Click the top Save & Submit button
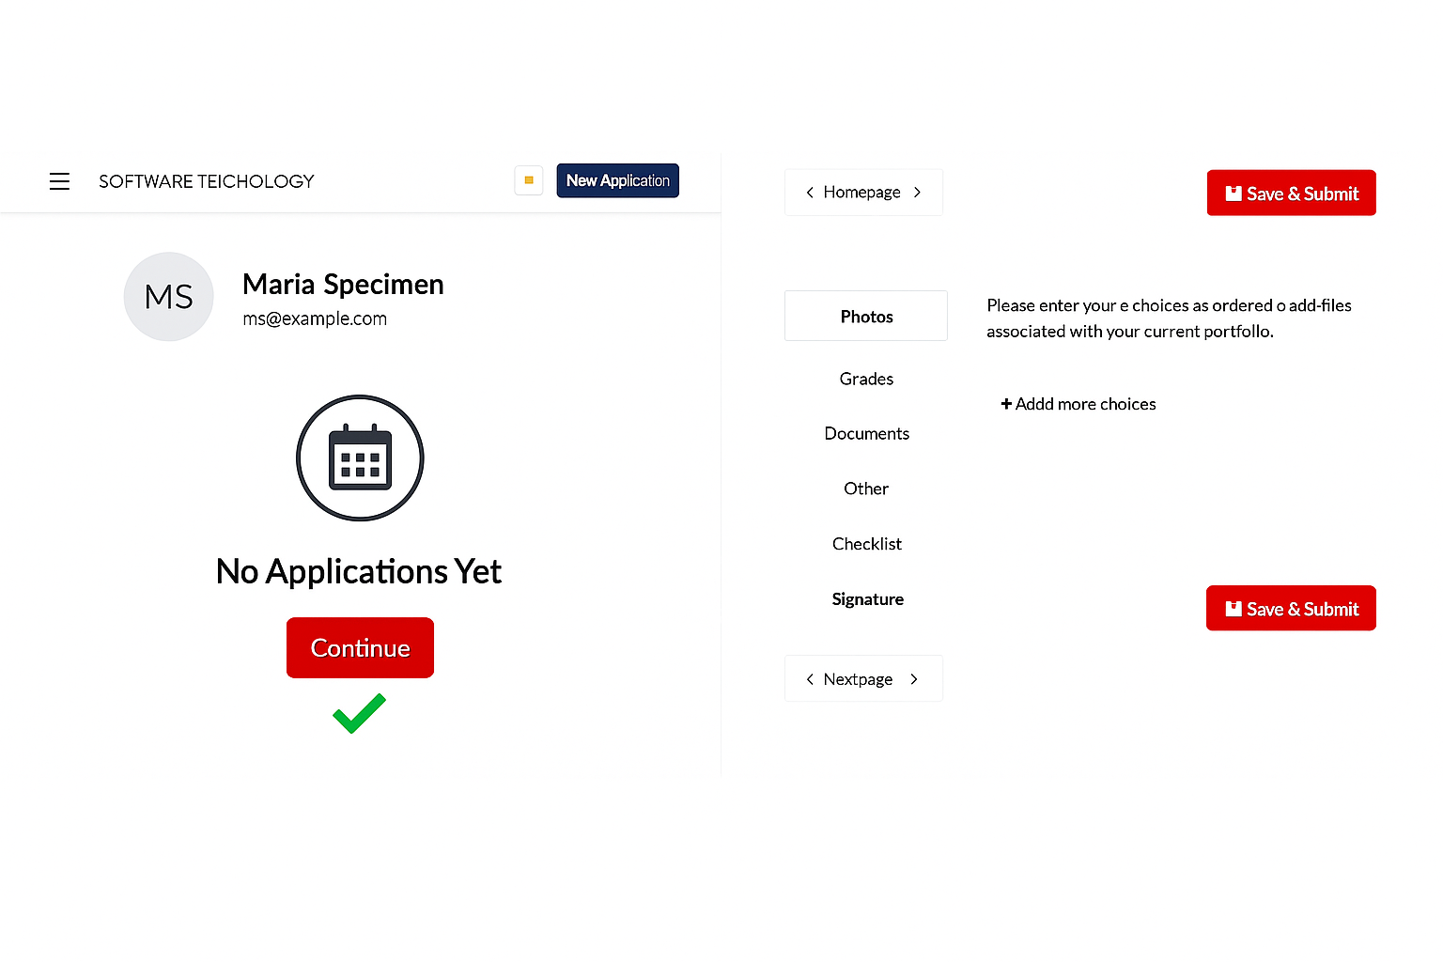Screen dimensions: 1443x962 coord(1291,194)
